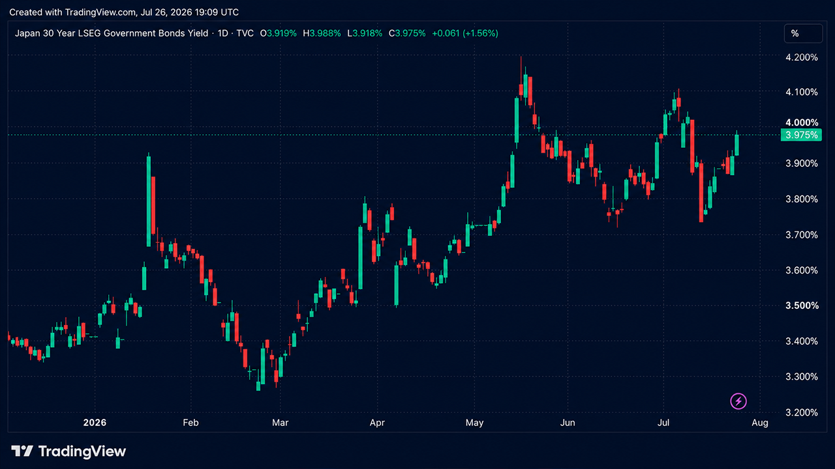Click the 3.800% price axis label
Image resolution: width=835 pixels, height=469 pixels.
pyautogui.click(x=802, y=199)
